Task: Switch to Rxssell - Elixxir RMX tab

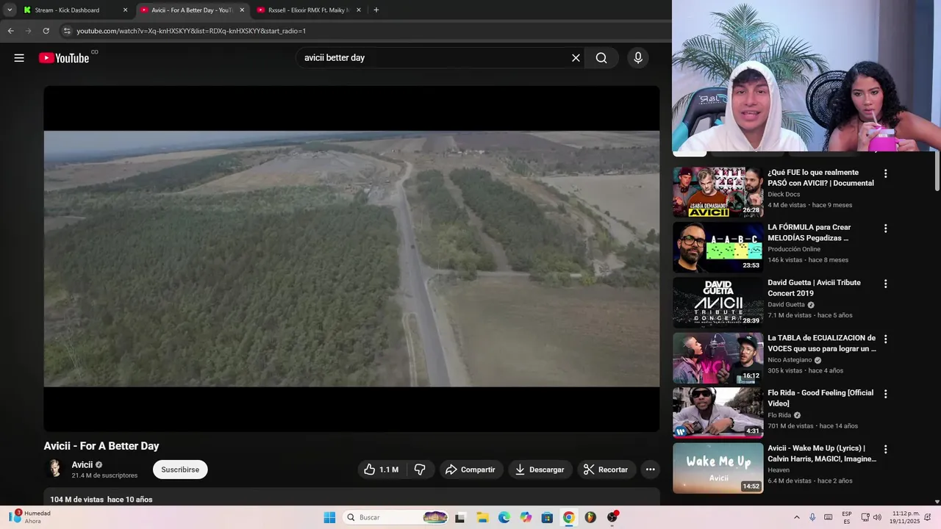Action: (309, 10)
